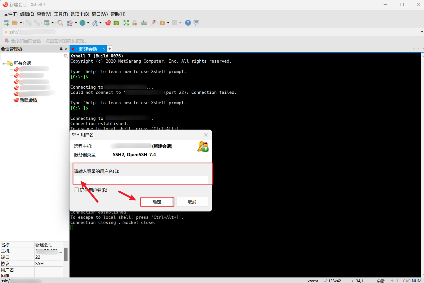Check the 记住用户名(R) checkbox
Viewport: 424px width, 283px height.
76,190
